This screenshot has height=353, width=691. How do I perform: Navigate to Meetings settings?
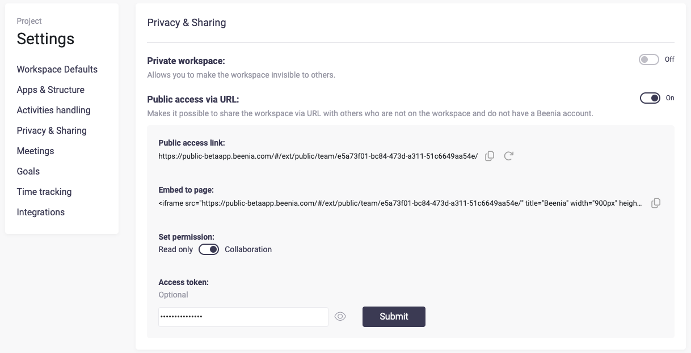[35, 151]
